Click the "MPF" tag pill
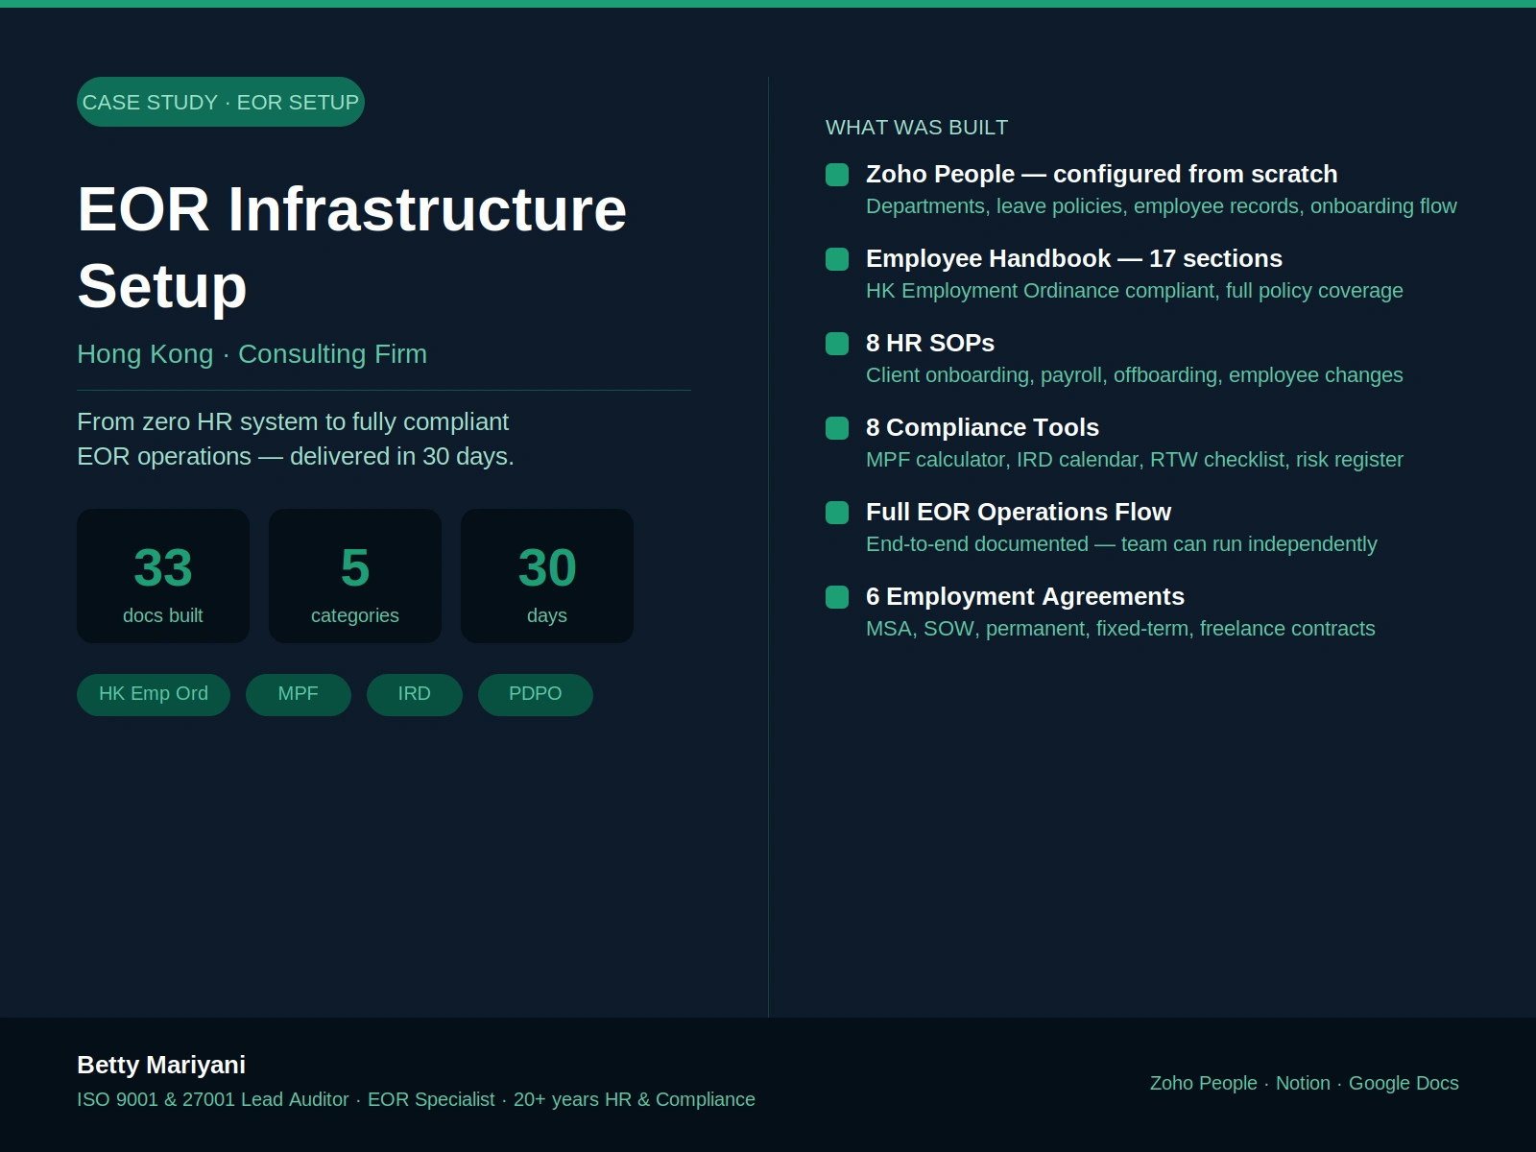Image resolution: width=1536 pixels, height=1152 pixels. click(299, 694)
